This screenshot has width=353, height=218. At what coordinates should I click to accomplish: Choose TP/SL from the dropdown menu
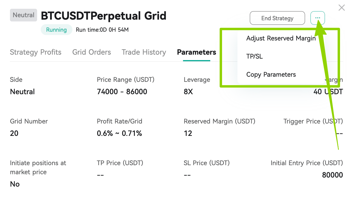[x=254, y=56]
